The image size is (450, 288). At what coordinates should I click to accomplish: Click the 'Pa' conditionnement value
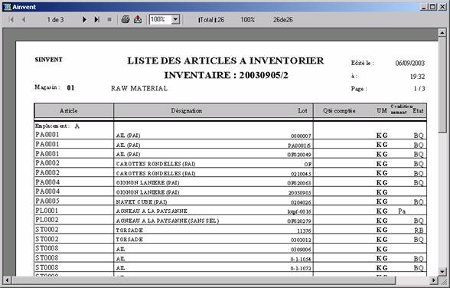[402, 211]
